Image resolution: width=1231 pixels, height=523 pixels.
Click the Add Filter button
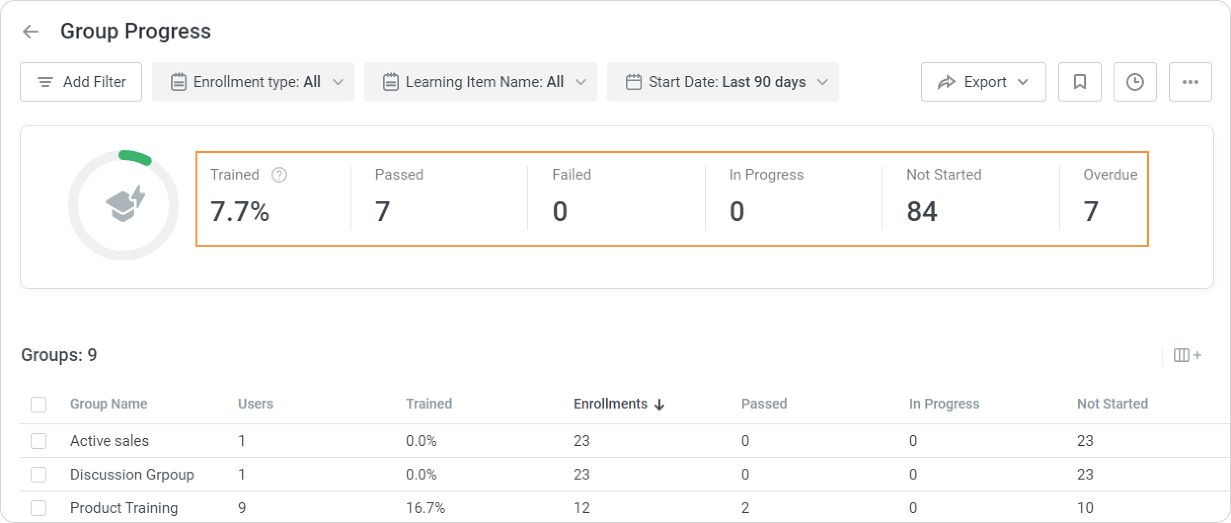(81, 82)
